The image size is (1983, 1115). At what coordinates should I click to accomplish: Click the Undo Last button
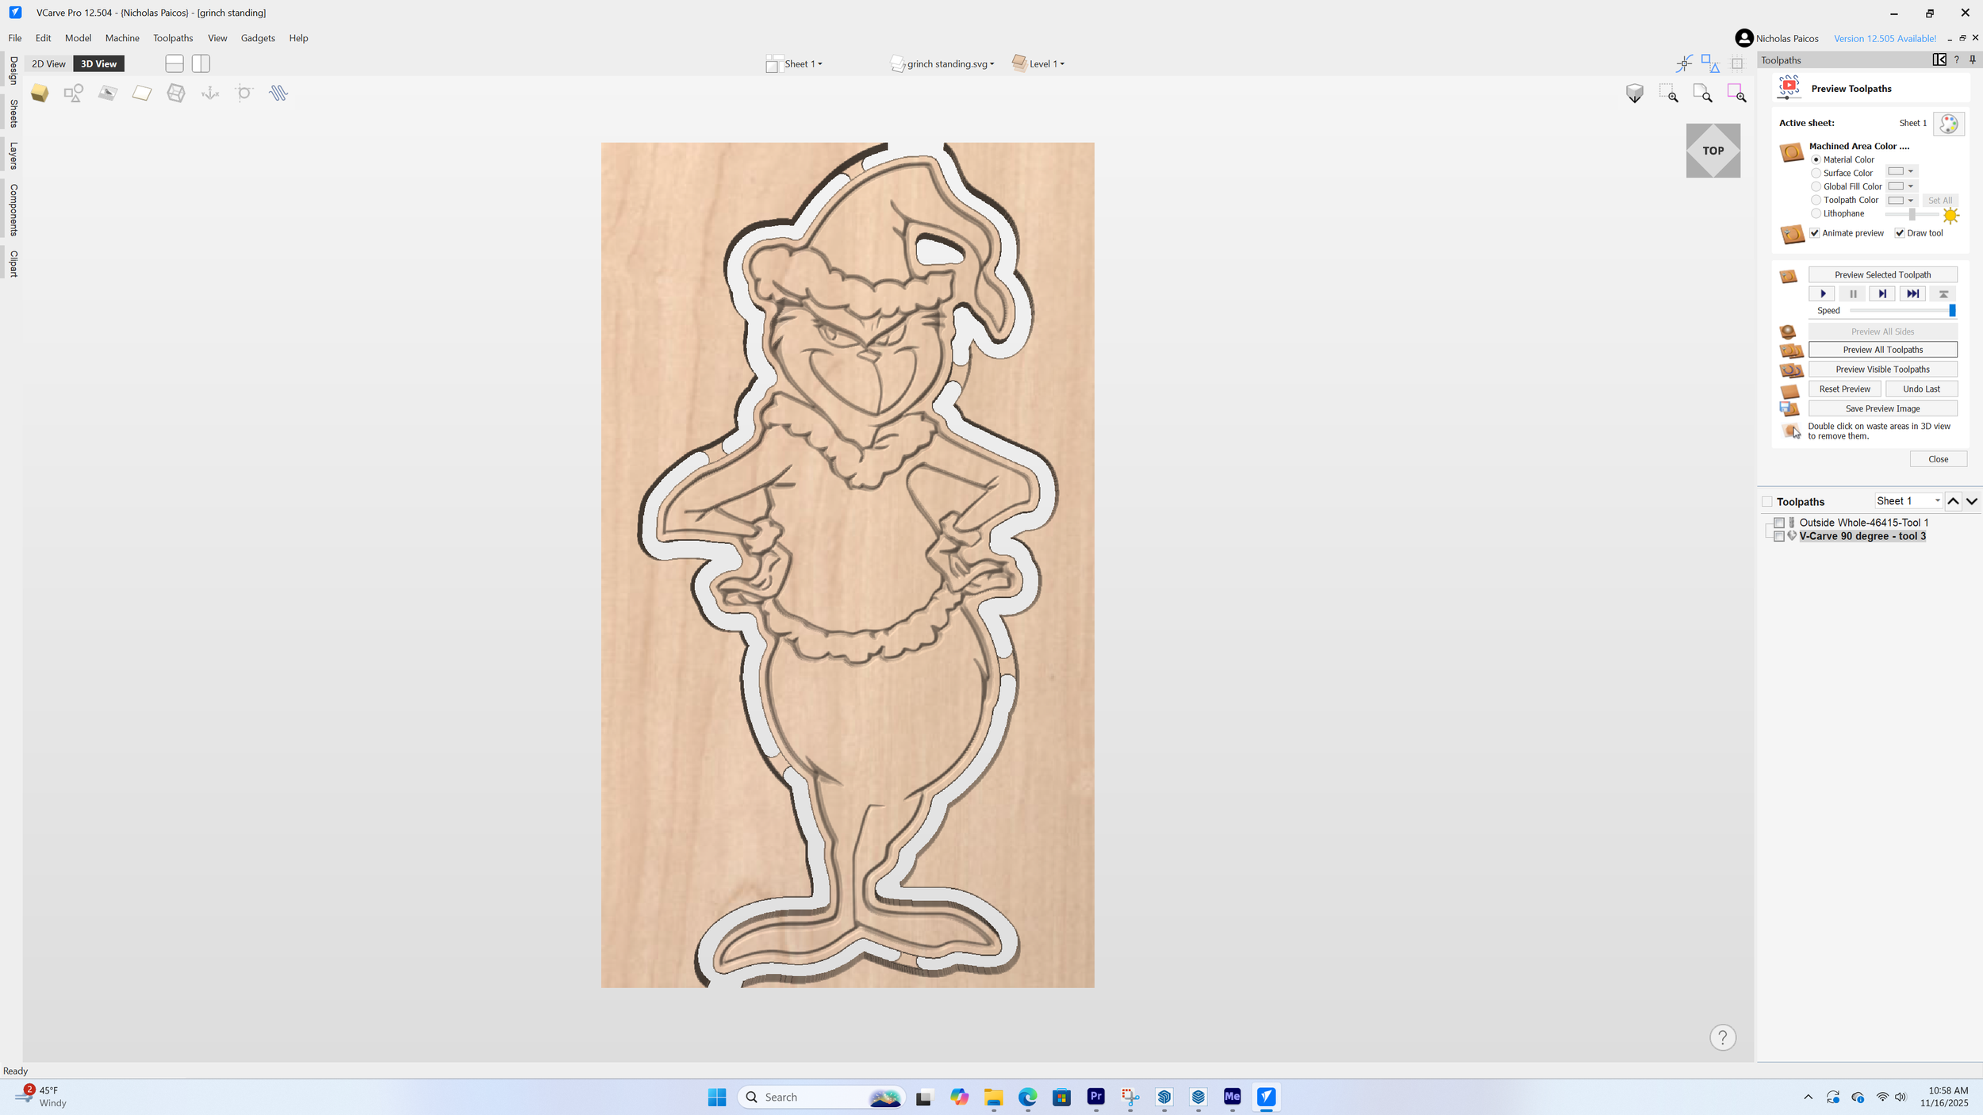pos(1921,389)
